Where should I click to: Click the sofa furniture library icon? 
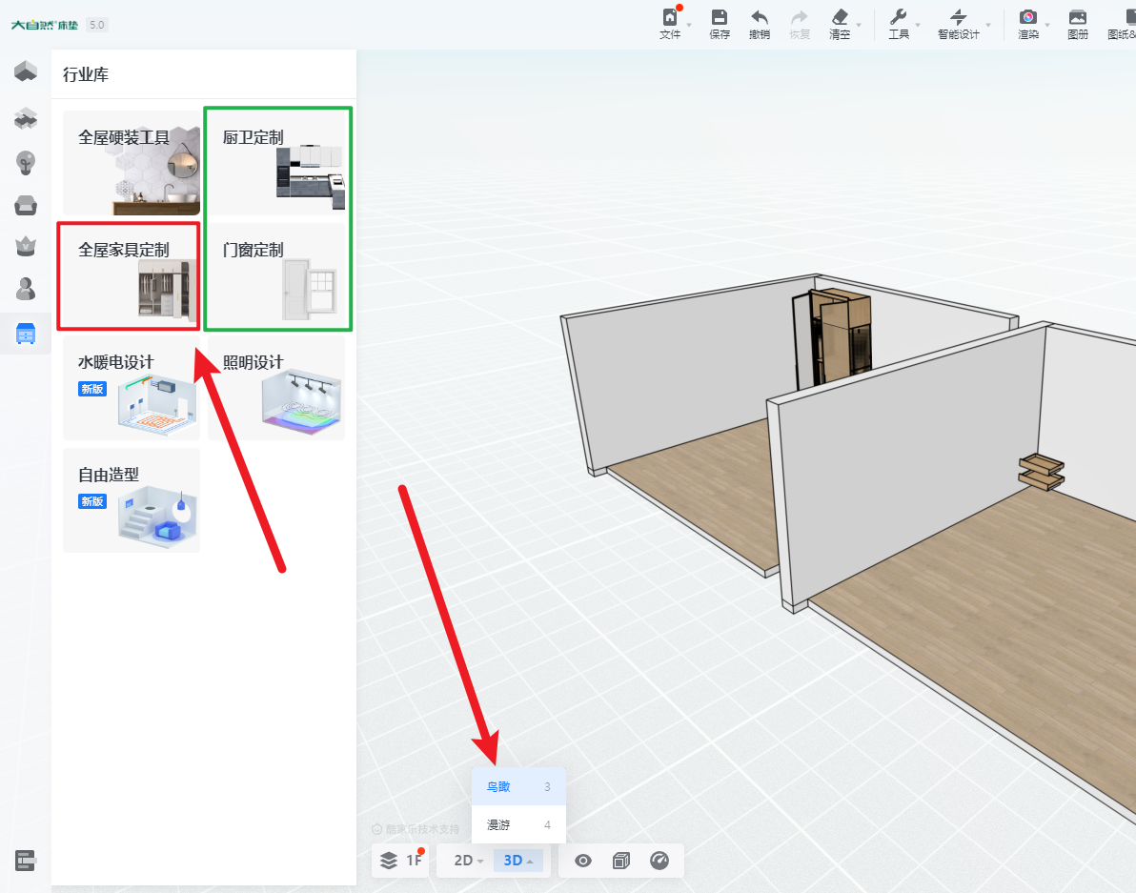tap(26, 206)
